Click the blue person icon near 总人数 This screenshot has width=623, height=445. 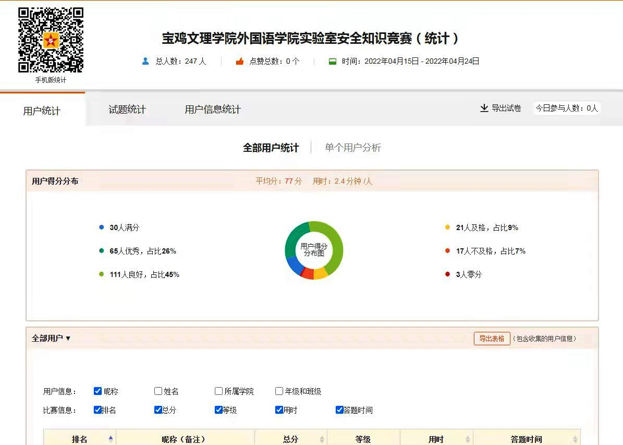145,61
